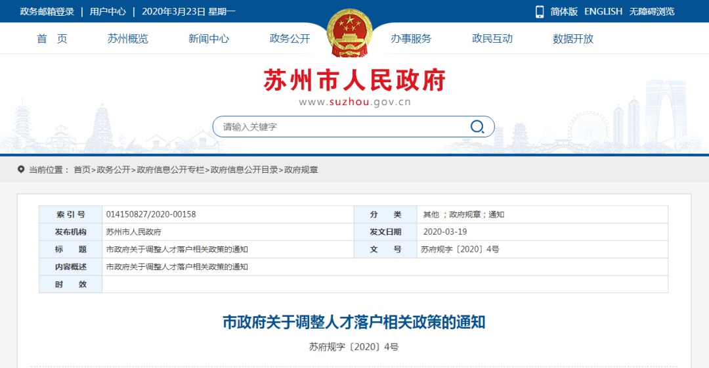Focus the 请输入关键字 search field
Image resolution: width=709 pixels, height=368 pixels.
(x=354, y=127)
